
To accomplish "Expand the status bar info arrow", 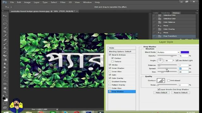I will [x=57, y=109].
